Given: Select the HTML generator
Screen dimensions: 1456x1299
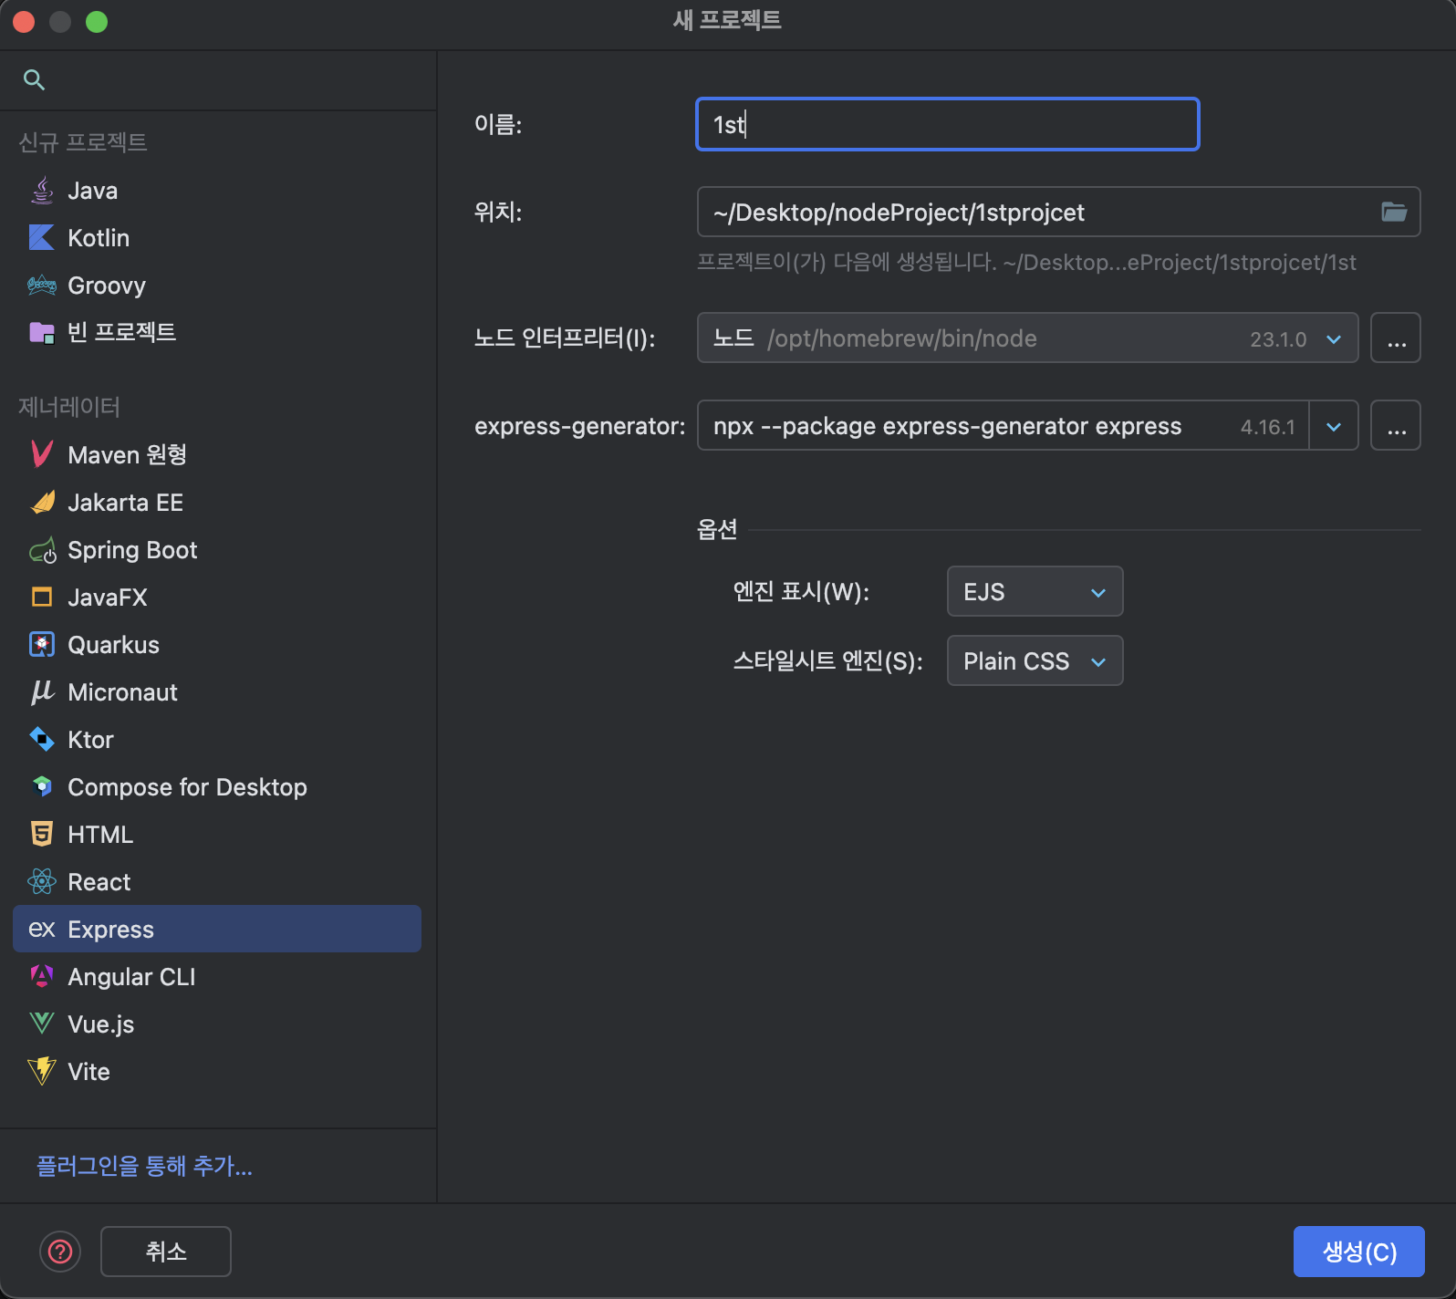Looking at the screenshot, I should pos(217,835).
